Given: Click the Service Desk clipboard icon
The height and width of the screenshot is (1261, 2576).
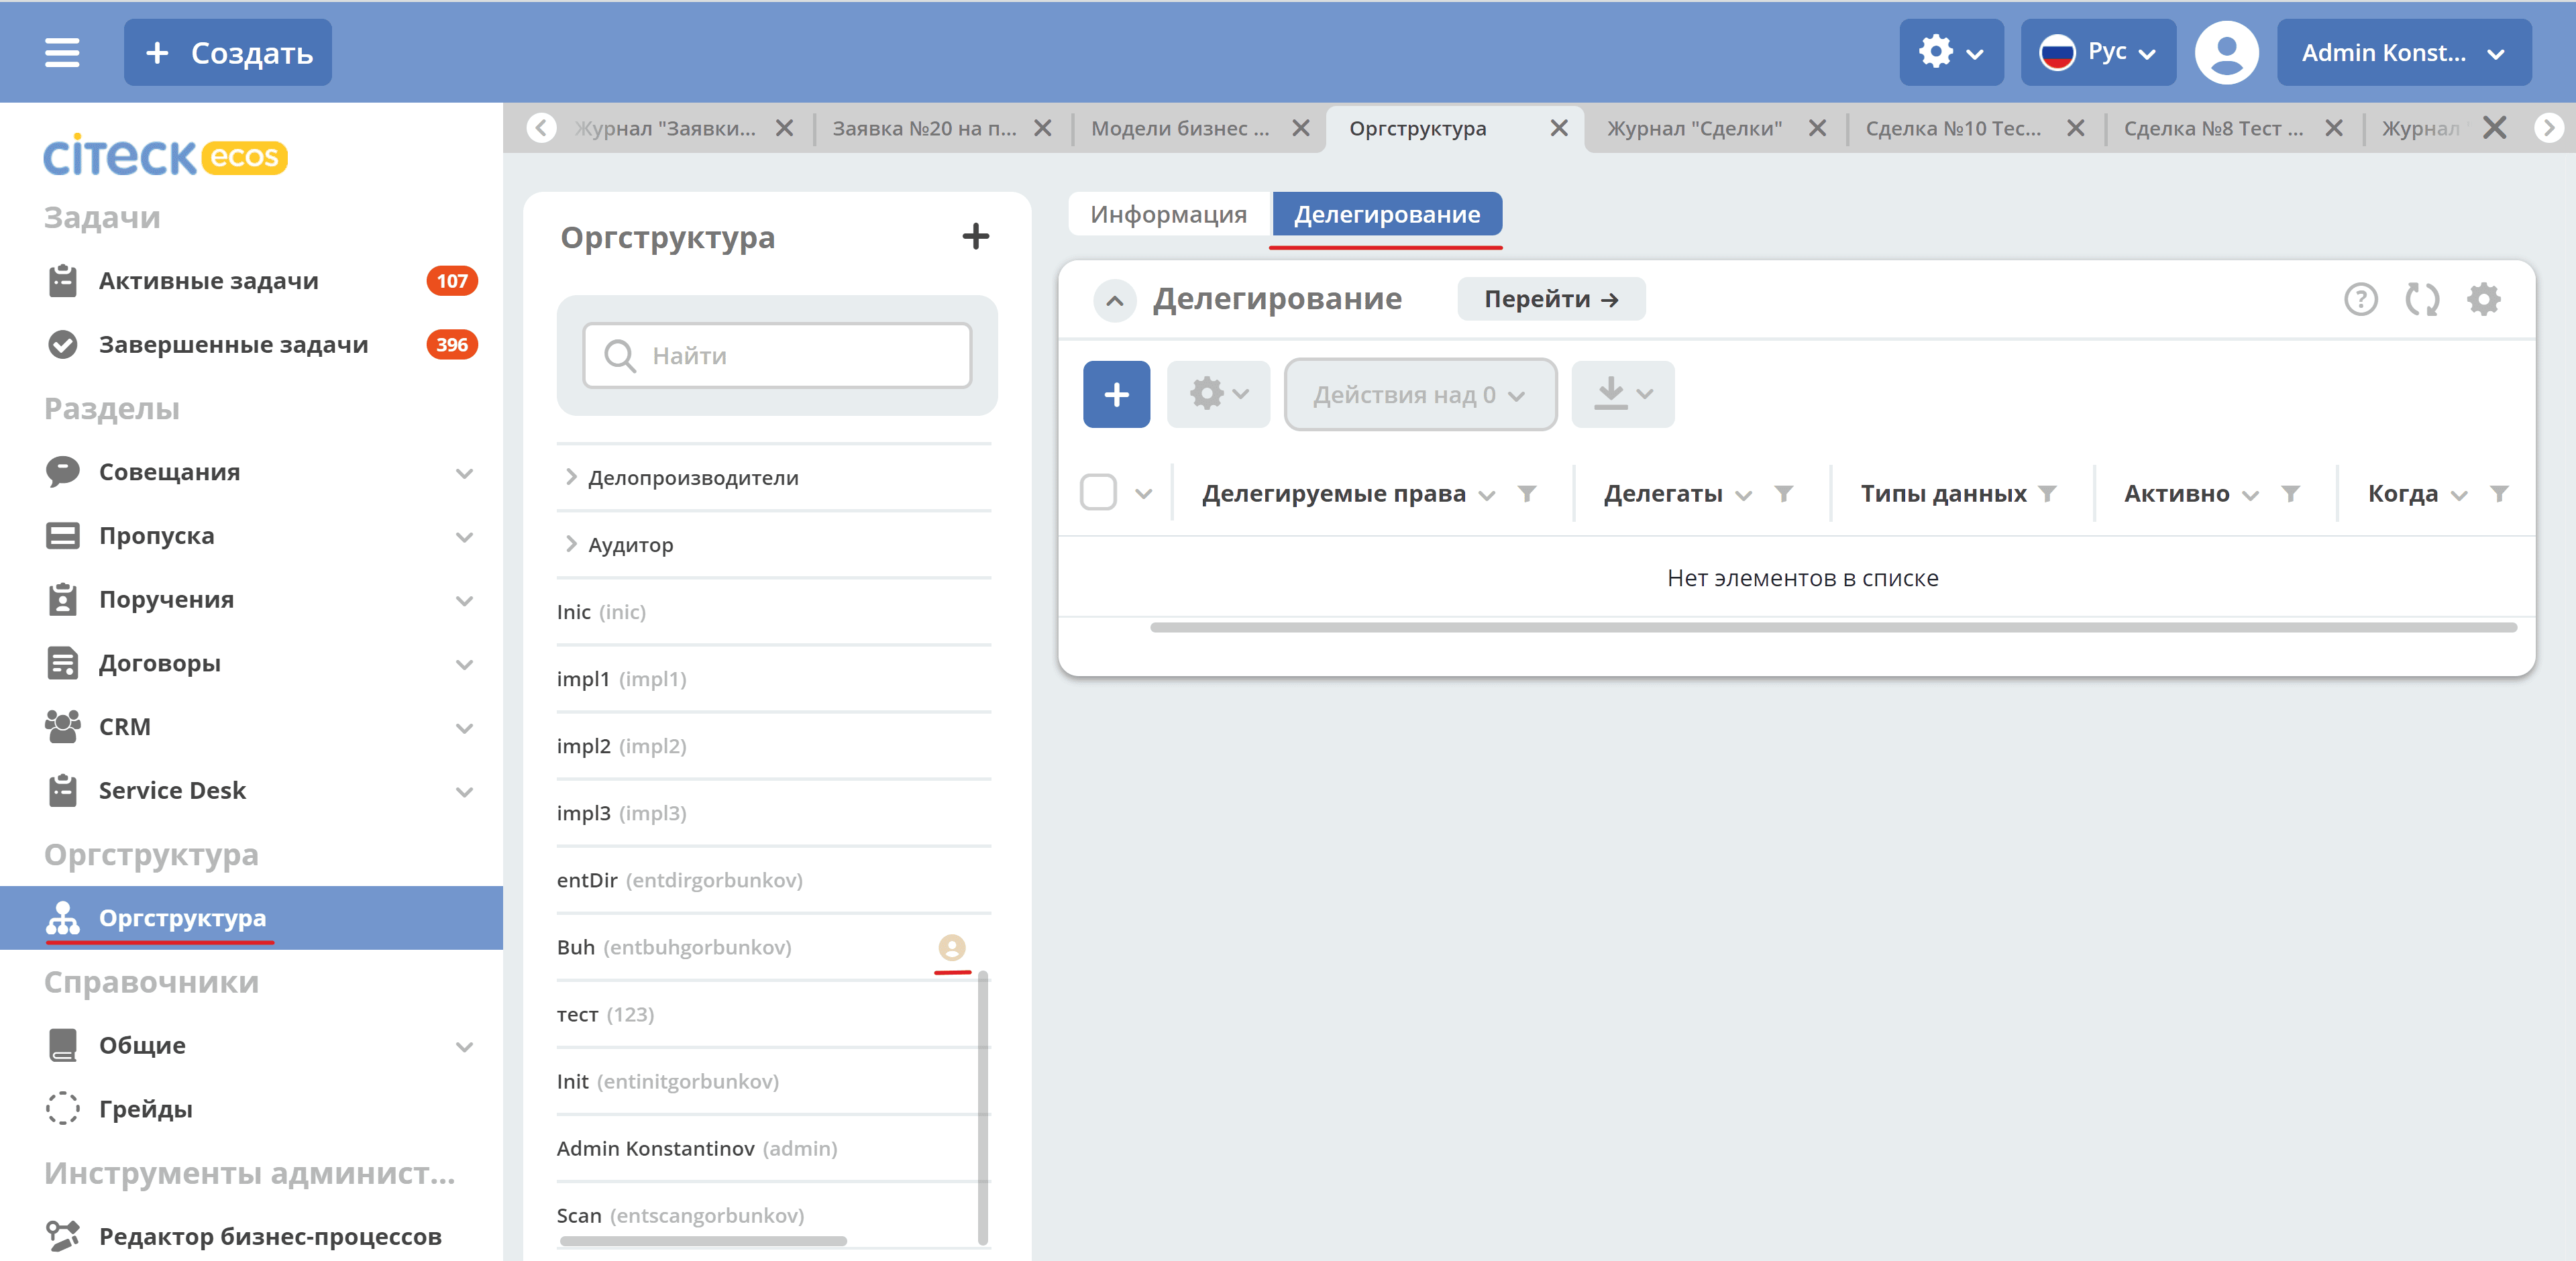Looking at the screenshot, I should point(62,790).
